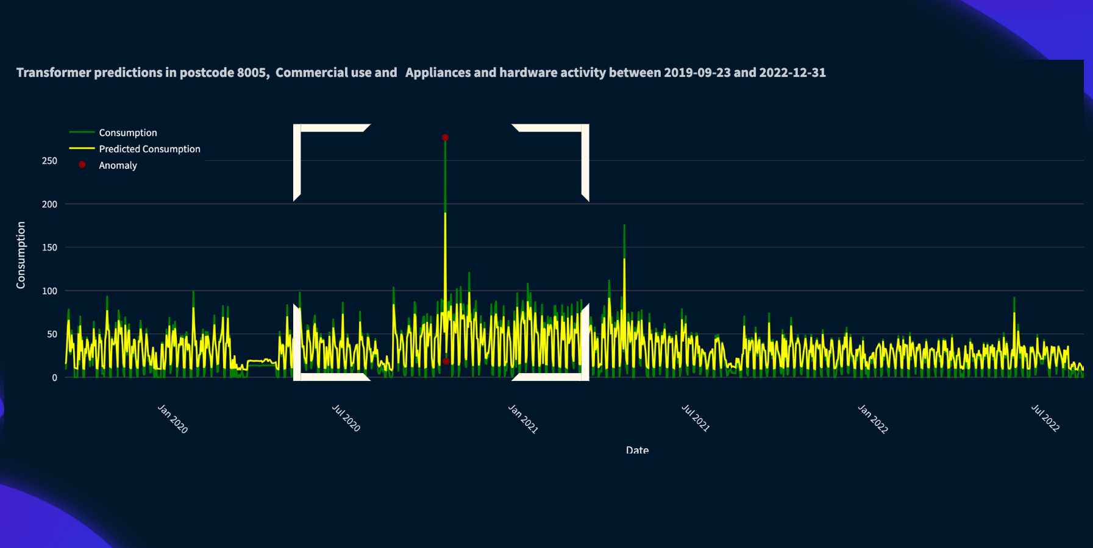Click the vertical Consumption axis title
Viewport: 1093px width, 548px height.
(21, 255)
